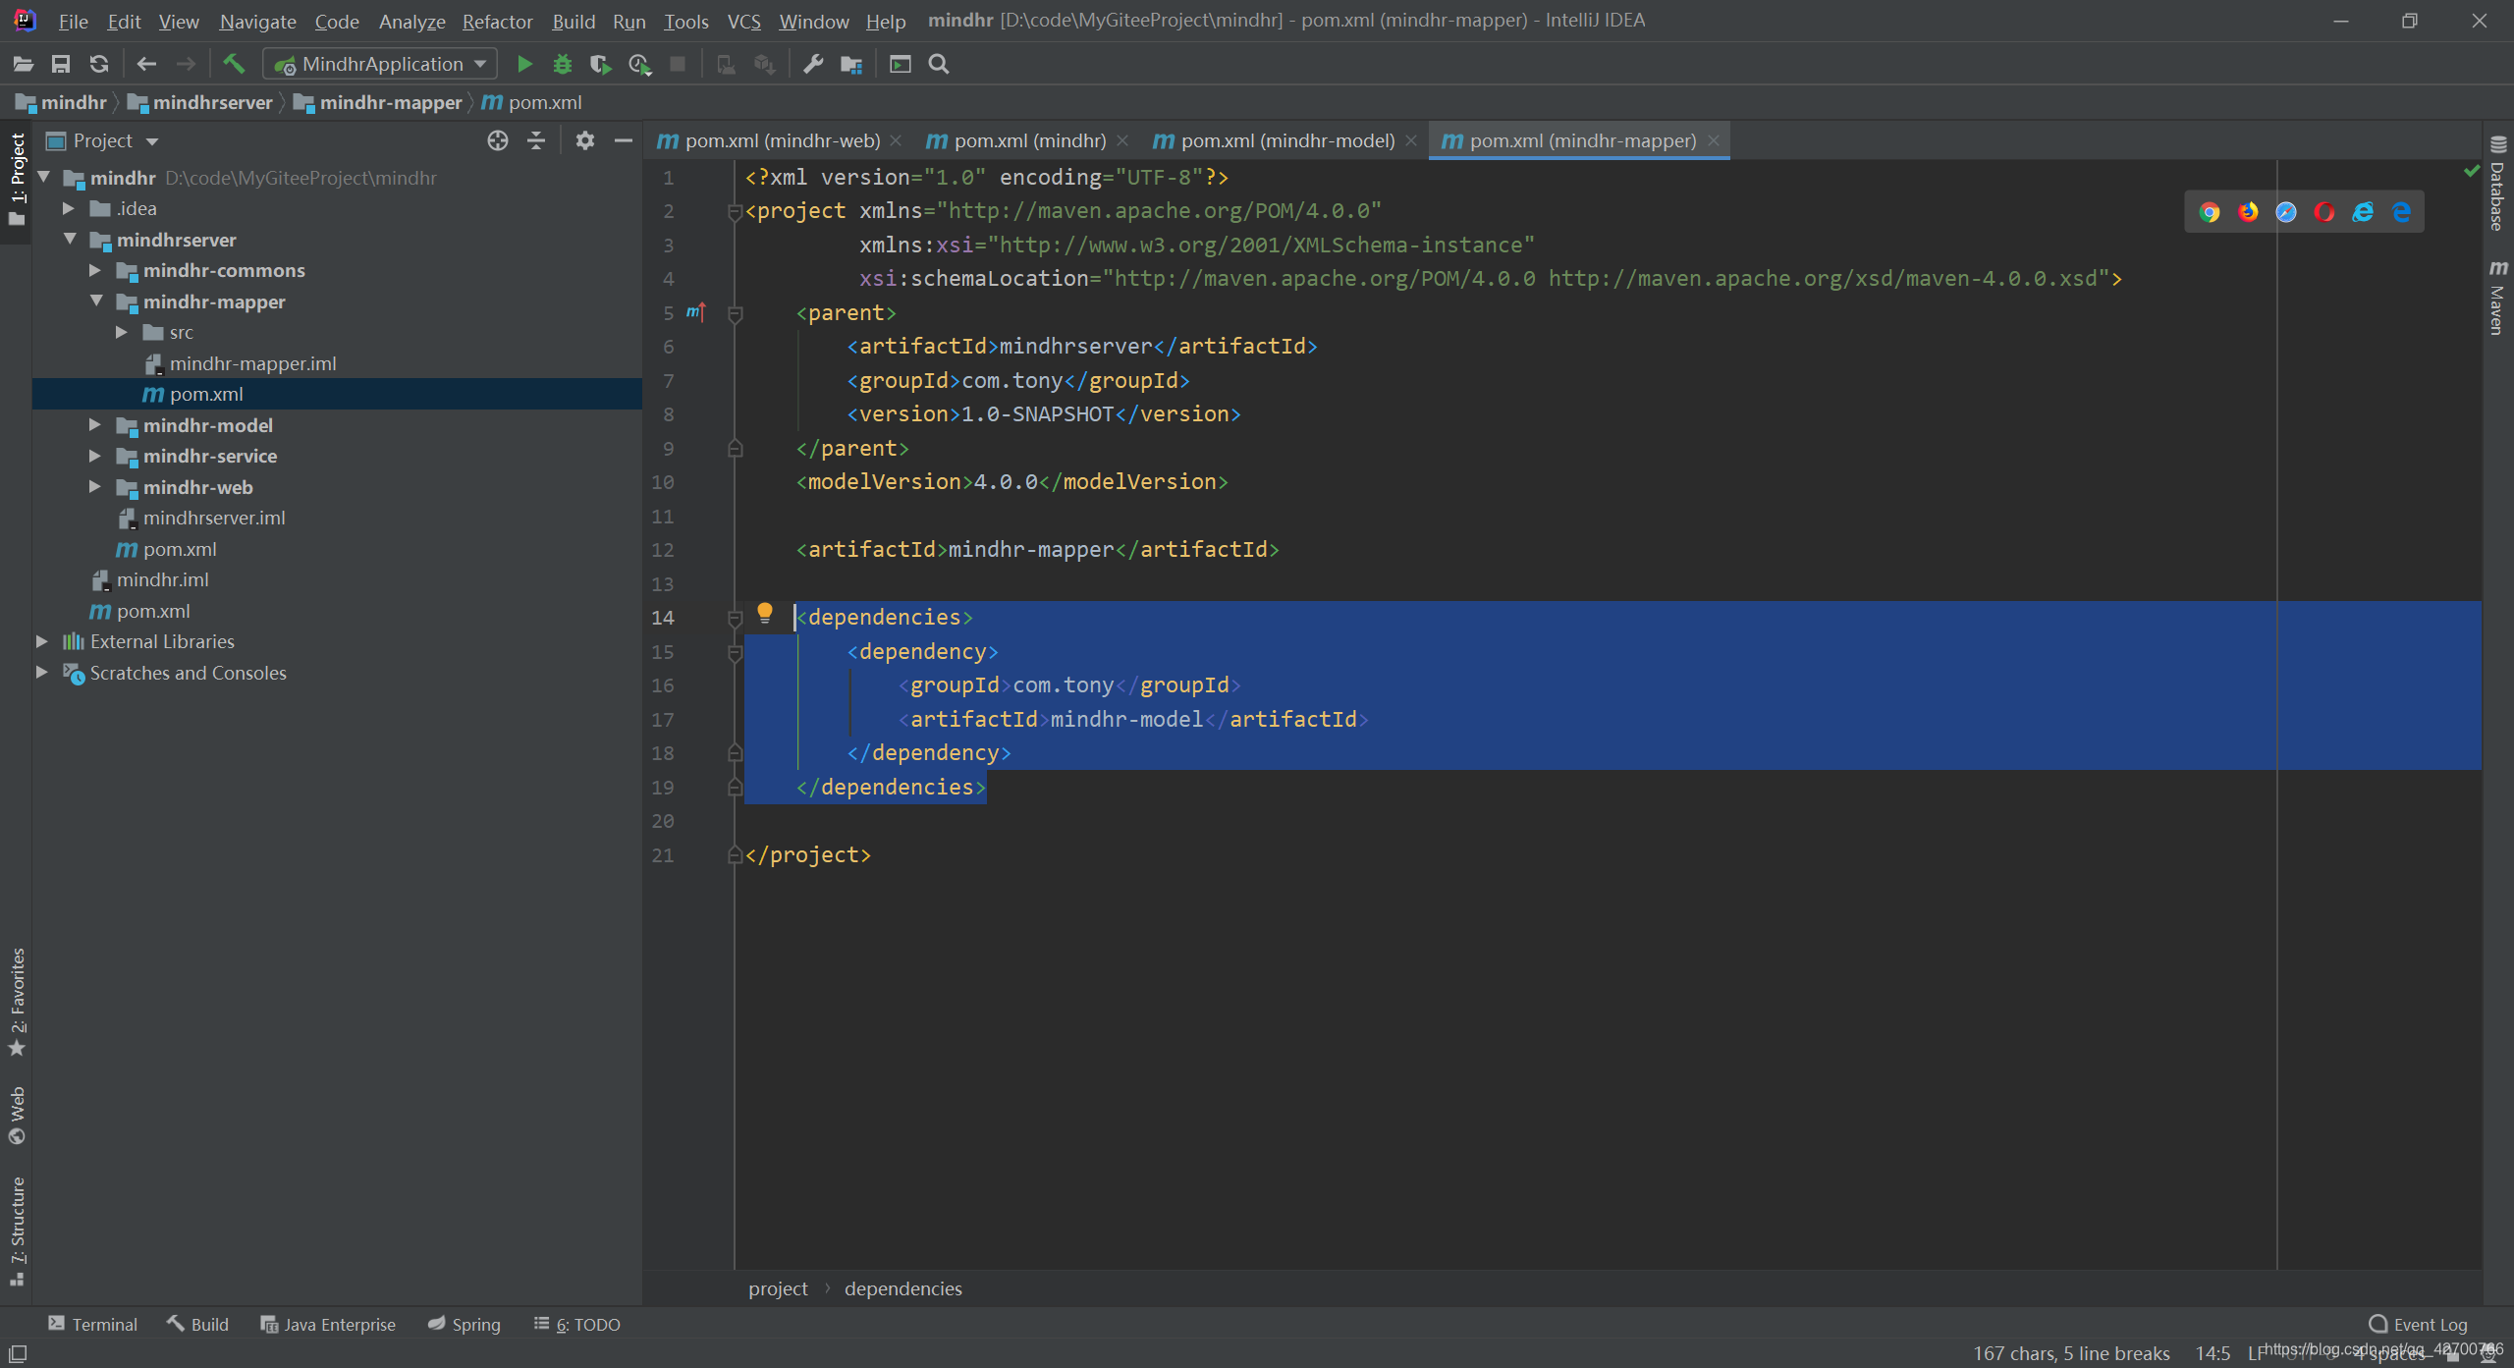Click the Refactor menu in menu bar

(x=499, y=19)
